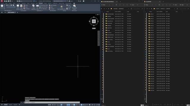
Task: Open New dropdown in SUPPORT Explorer window
Action: tap(147, 5)
